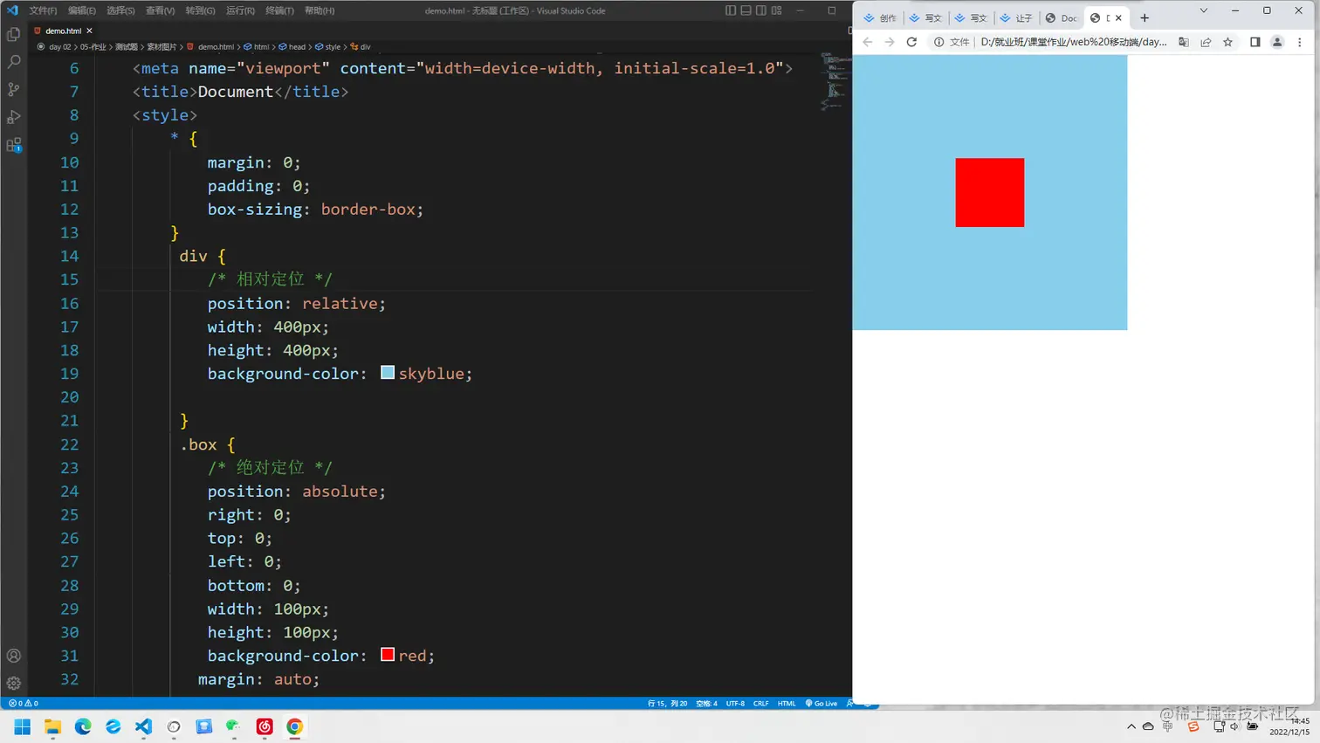Open the 运行(R) menu

point(240,10)
